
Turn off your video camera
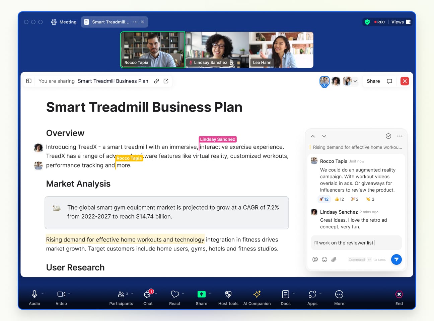coord(61,294)
